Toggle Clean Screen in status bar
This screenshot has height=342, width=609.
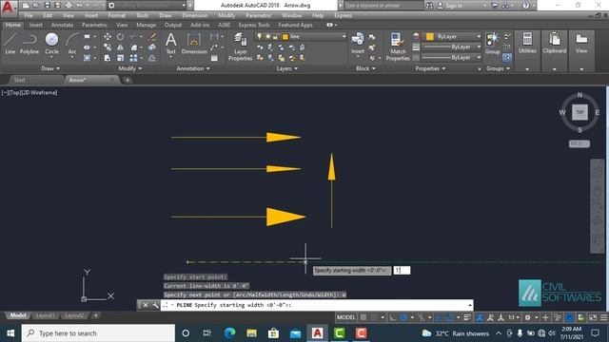[x=593, y=317]
